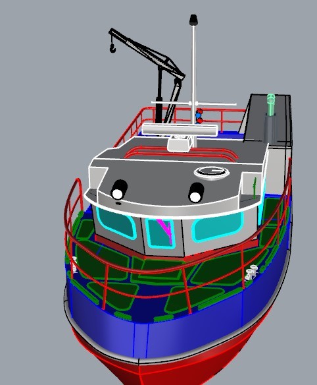Viewport: 317px width, 385px height.
Task: Select the white radar base housing
Action: pos(180,144)
